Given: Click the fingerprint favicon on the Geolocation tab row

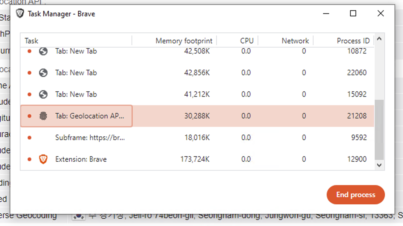Looking at the screenshot, I should coord(44,116).
